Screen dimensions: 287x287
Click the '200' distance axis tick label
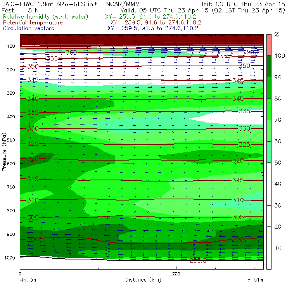click(176, 274)
